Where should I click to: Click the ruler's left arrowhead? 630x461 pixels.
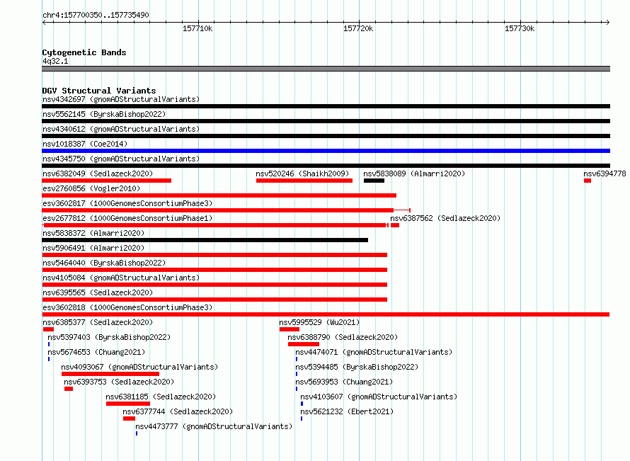coord(44,23)
